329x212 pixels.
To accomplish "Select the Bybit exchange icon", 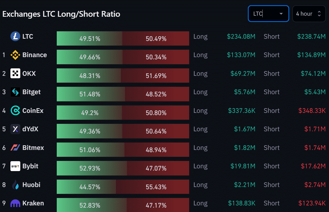I will (x=16, y=166).
